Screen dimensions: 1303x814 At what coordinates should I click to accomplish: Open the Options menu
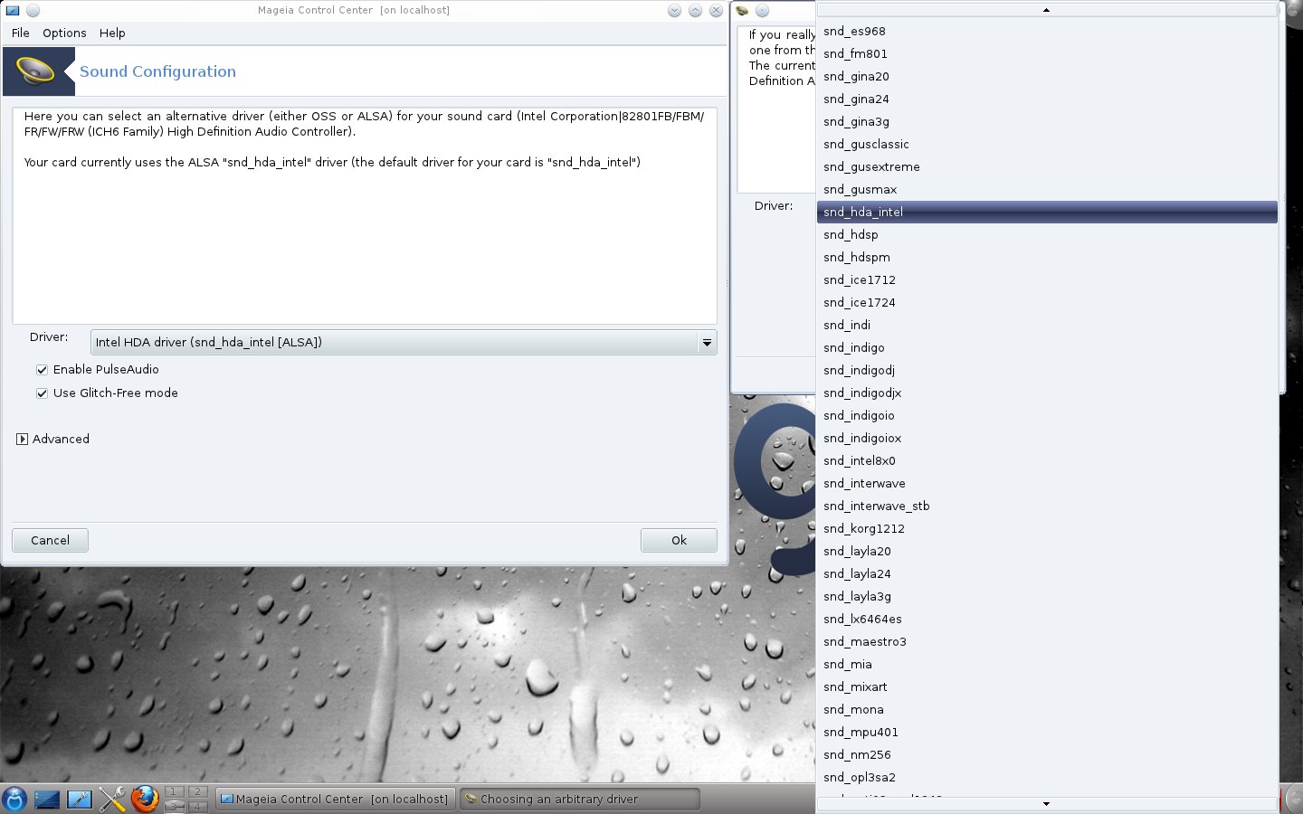pyautogui.click(x=64, y=33)
